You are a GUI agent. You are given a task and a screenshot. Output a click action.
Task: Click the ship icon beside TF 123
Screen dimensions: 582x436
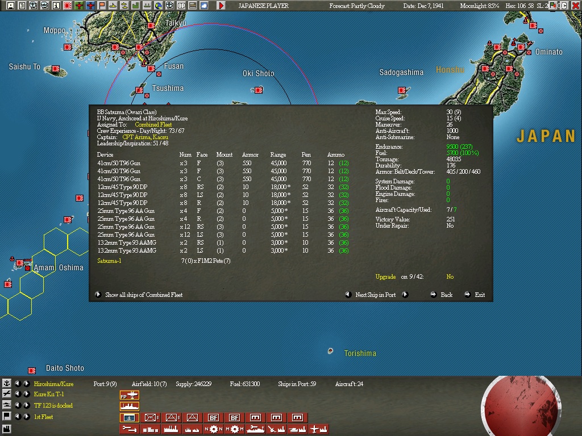[6, 405]
